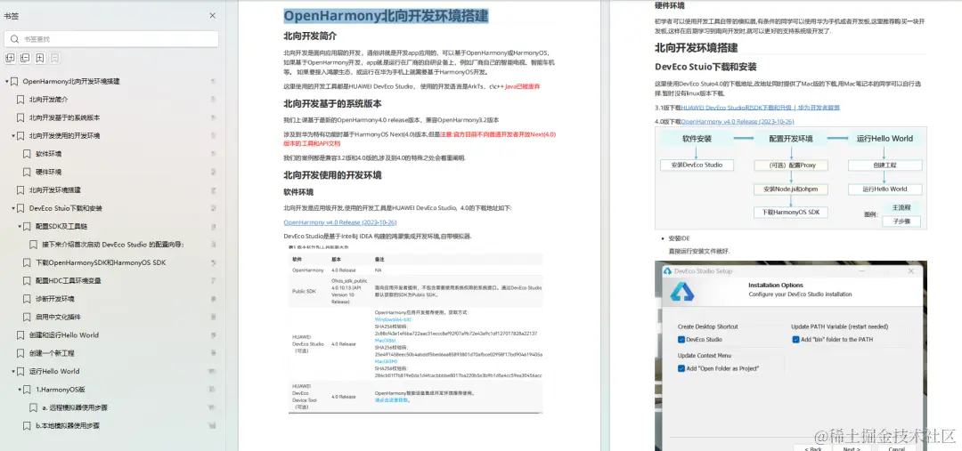The width and height of the screenshot is (962, 451).
Task: Click the bookmark icon beside 北向开发基于的系统版本
Action: (20, 117)
